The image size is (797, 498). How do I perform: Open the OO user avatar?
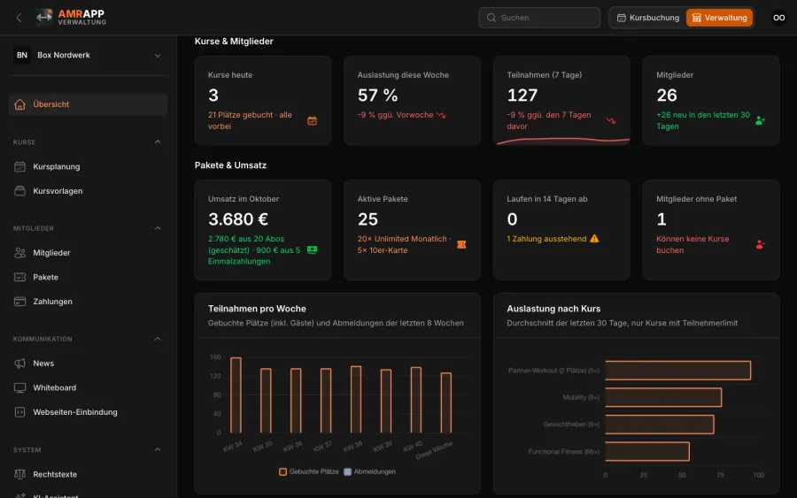(778, 18)
